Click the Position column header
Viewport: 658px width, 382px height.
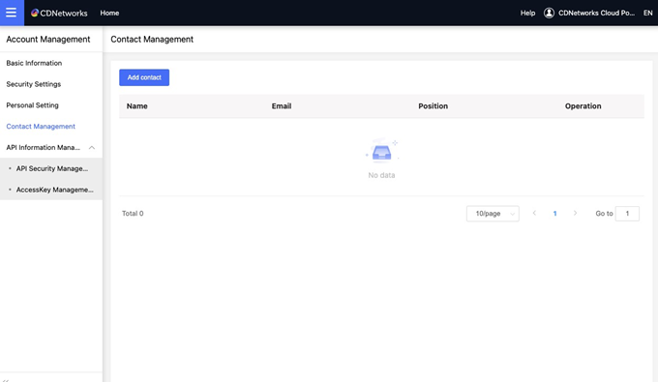point(433,106)
